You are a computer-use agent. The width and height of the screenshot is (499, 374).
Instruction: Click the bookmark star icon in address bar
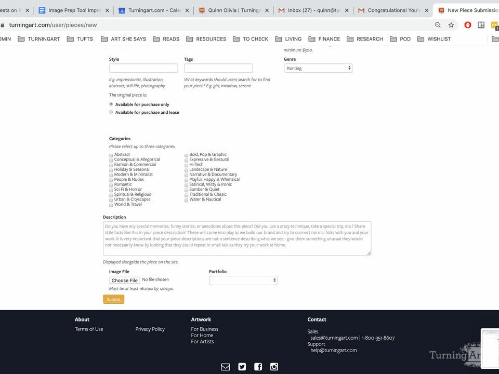pyautogui.click(x=451, y=25)
